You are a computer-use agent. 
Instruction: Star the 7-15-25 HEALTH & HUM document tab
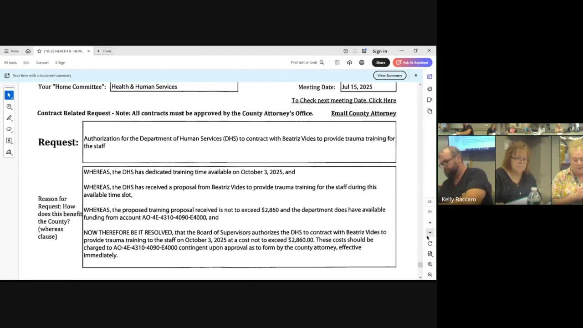click(39, 51)
